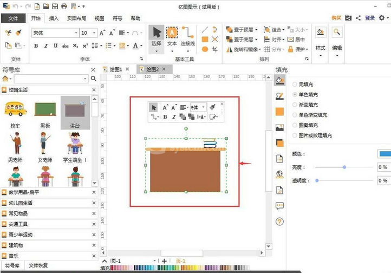Select the arc drawing tool
The height and width of the screenshot is (273, 391).
214,30
